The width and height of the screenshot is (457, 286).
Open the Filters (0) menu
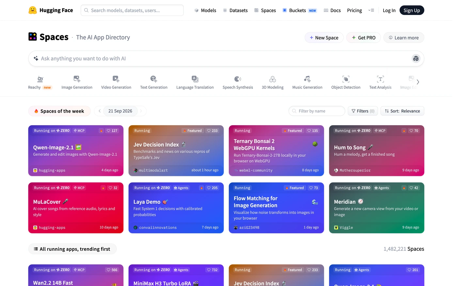[x=363, y=111]
